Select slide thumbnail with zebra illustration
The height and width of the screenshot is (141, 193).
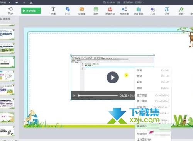coord(7,131)
